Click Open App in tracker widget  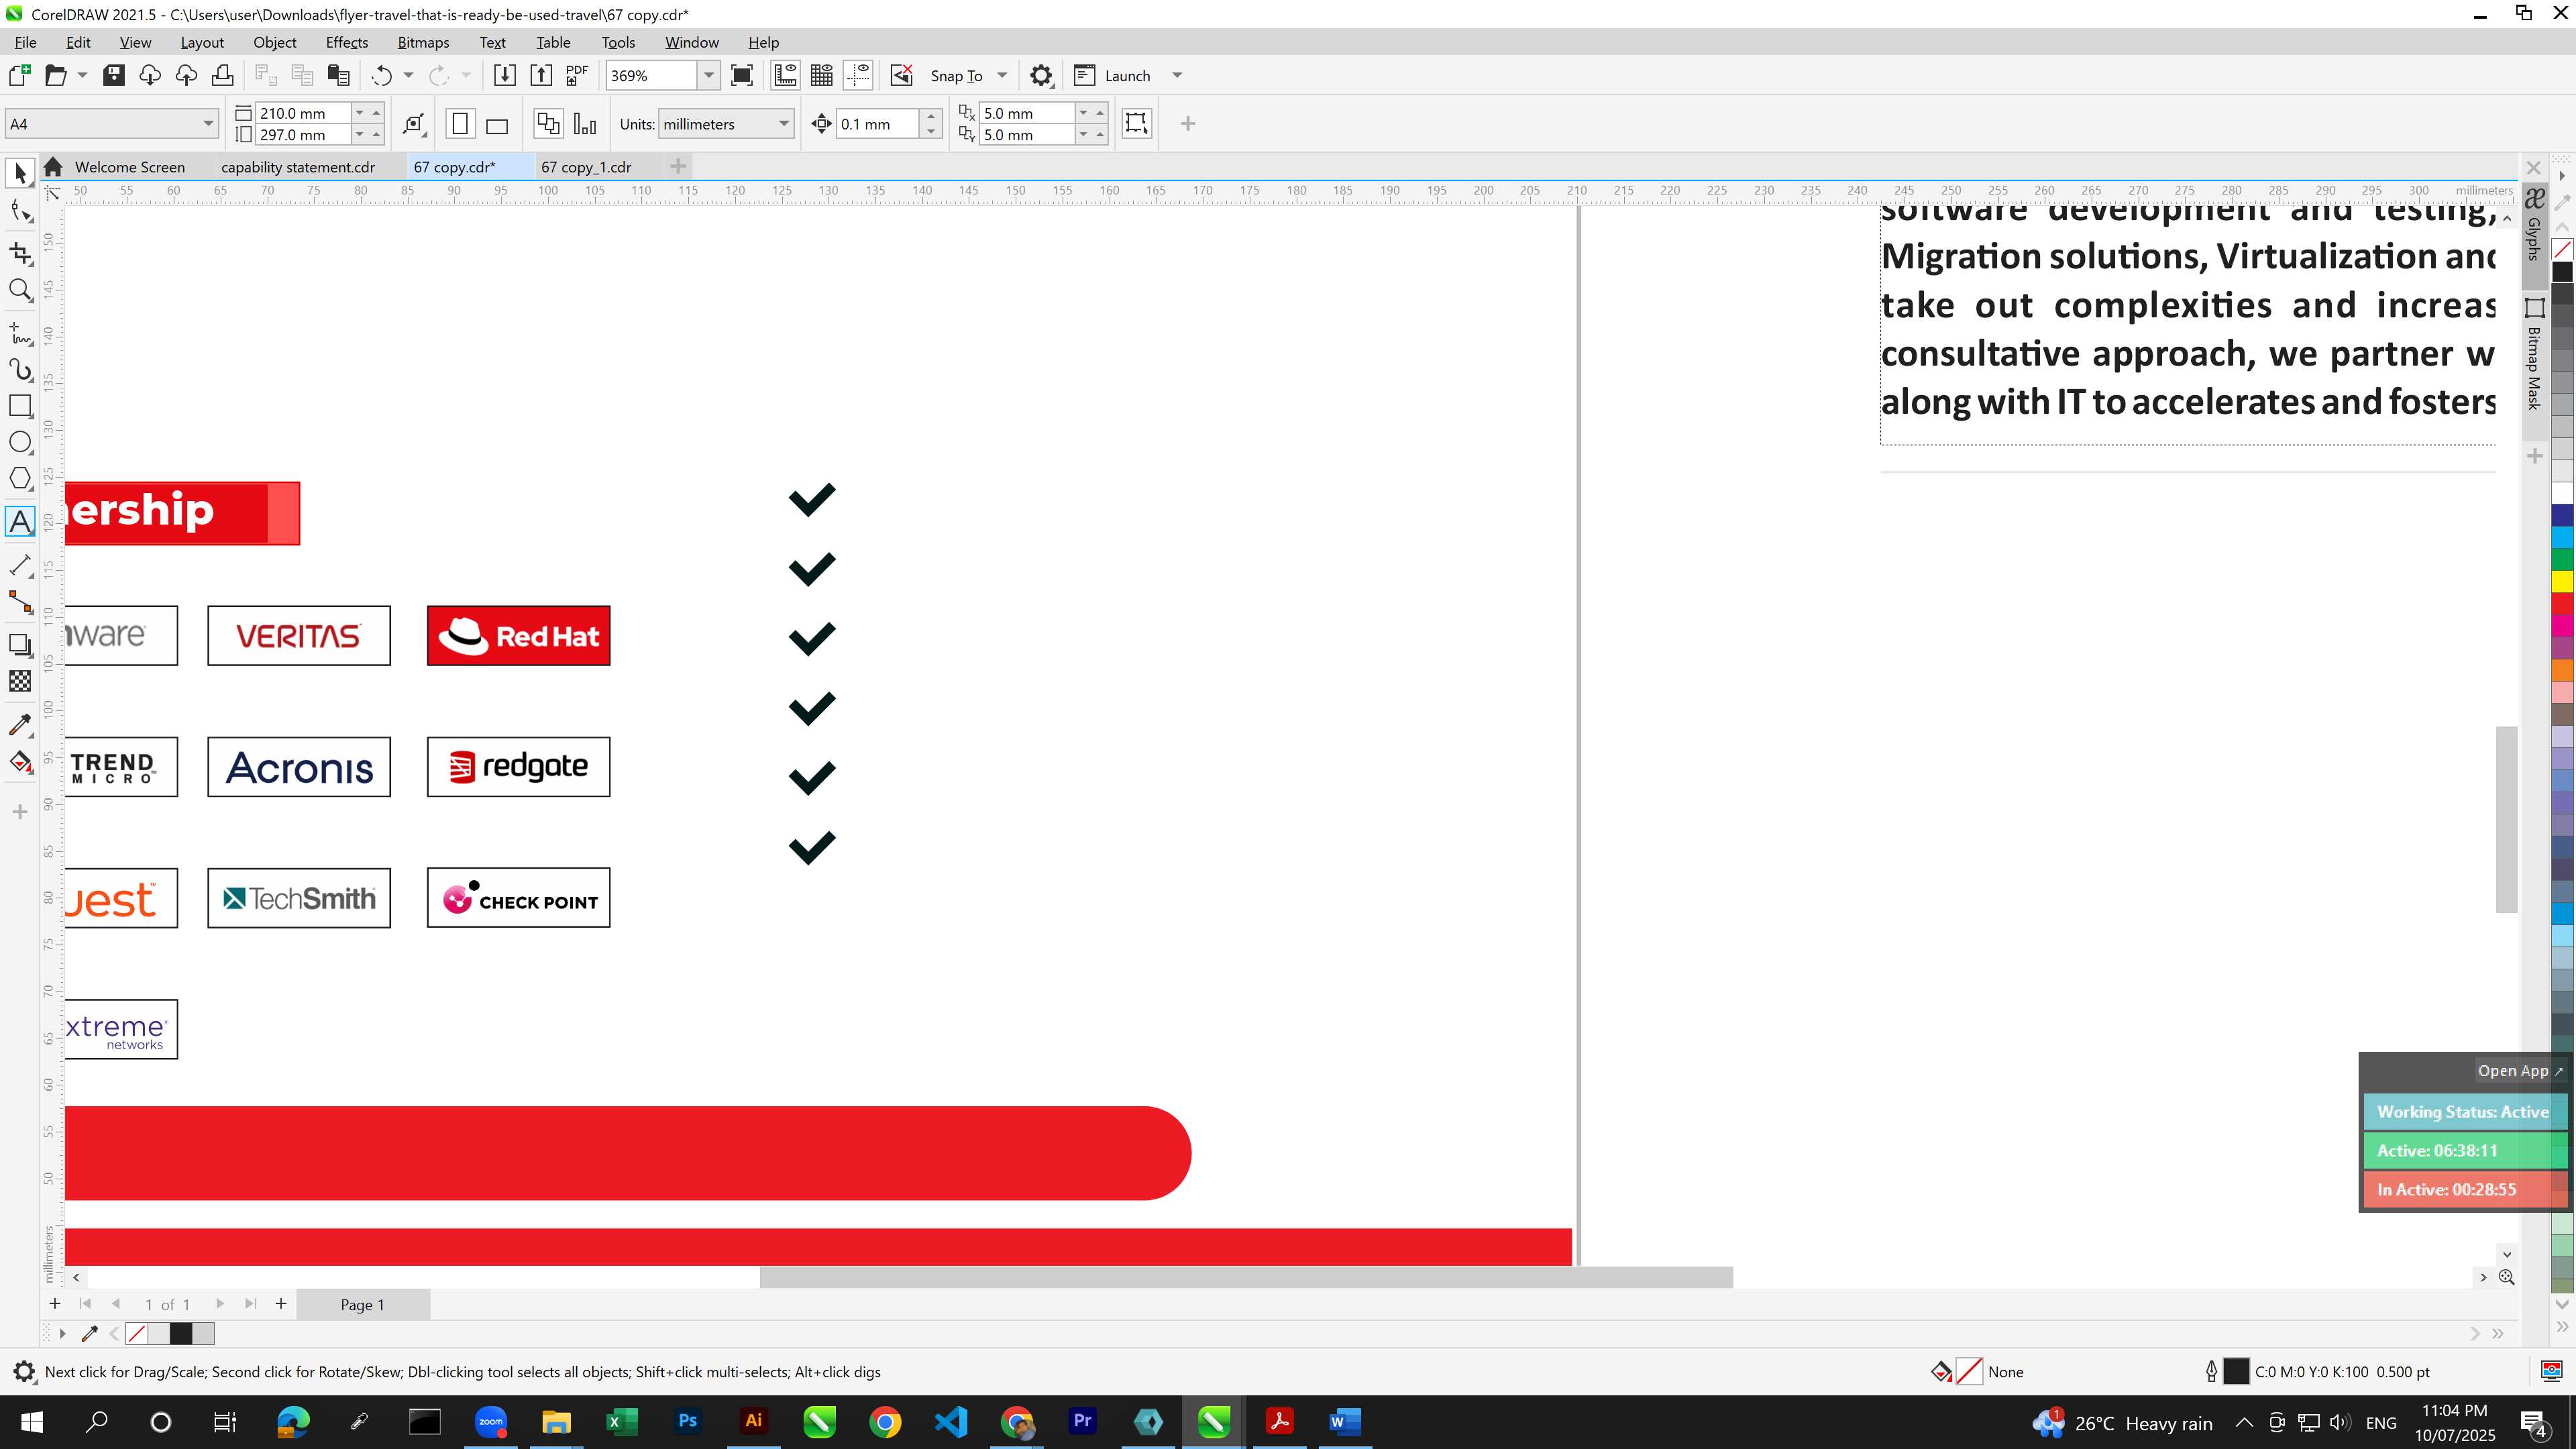tap(2519, 1070)
